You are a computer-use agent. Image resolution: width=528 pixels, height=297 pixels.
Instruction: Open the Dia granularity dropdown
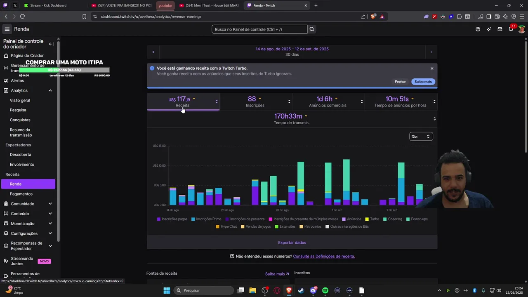click(421, 137)
